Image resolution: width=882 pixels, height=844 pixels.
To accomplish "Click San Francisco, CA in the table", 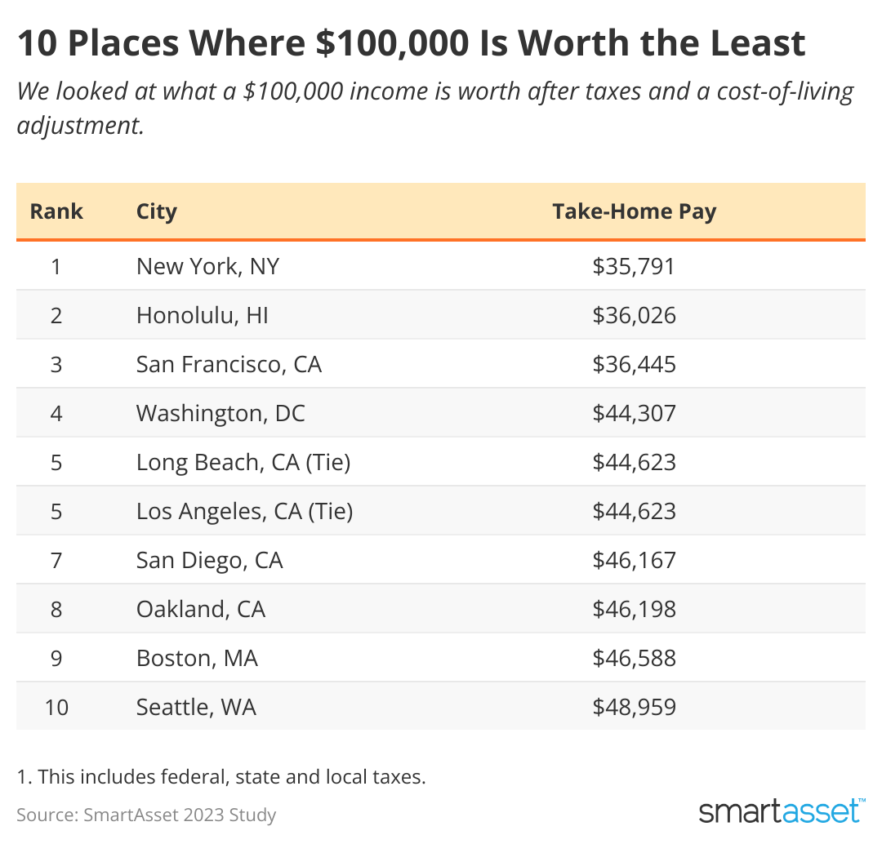I will tap(229, 364).
